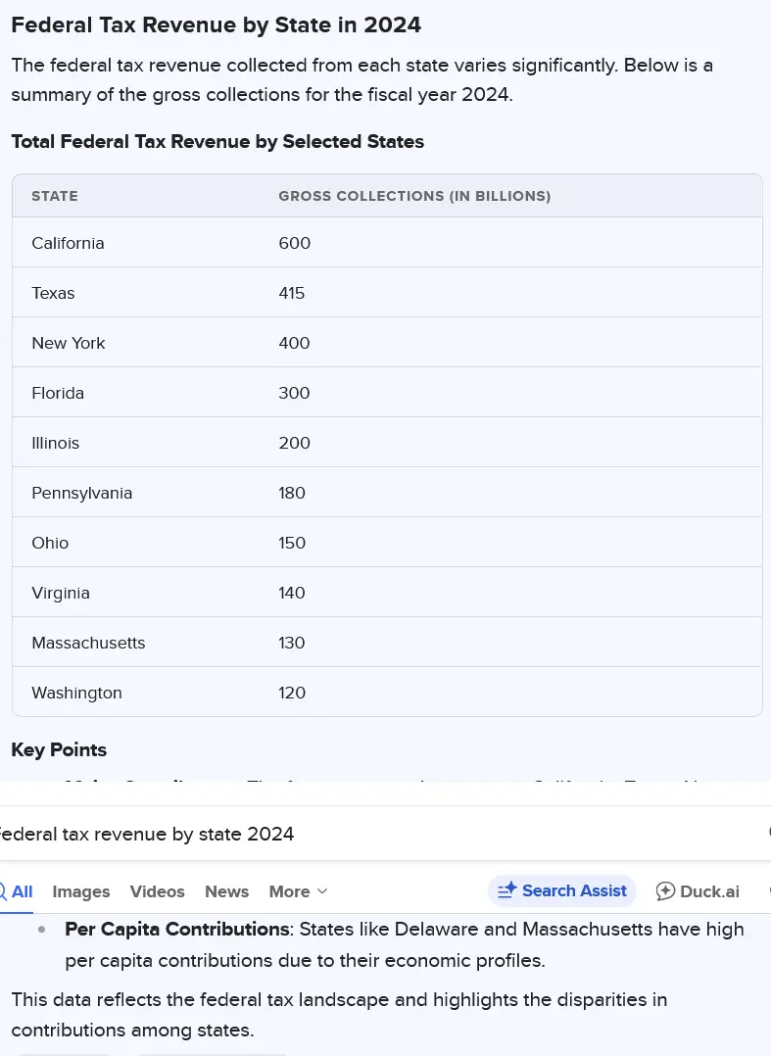
Task: Click the Gross Collections column header
Action: [414, 196]
